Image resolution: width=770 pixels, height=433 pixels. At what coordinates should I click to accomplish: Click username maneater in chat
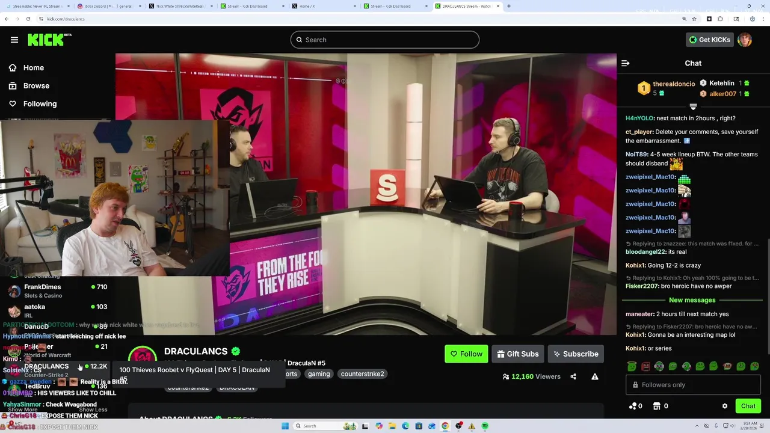[639, 314]
